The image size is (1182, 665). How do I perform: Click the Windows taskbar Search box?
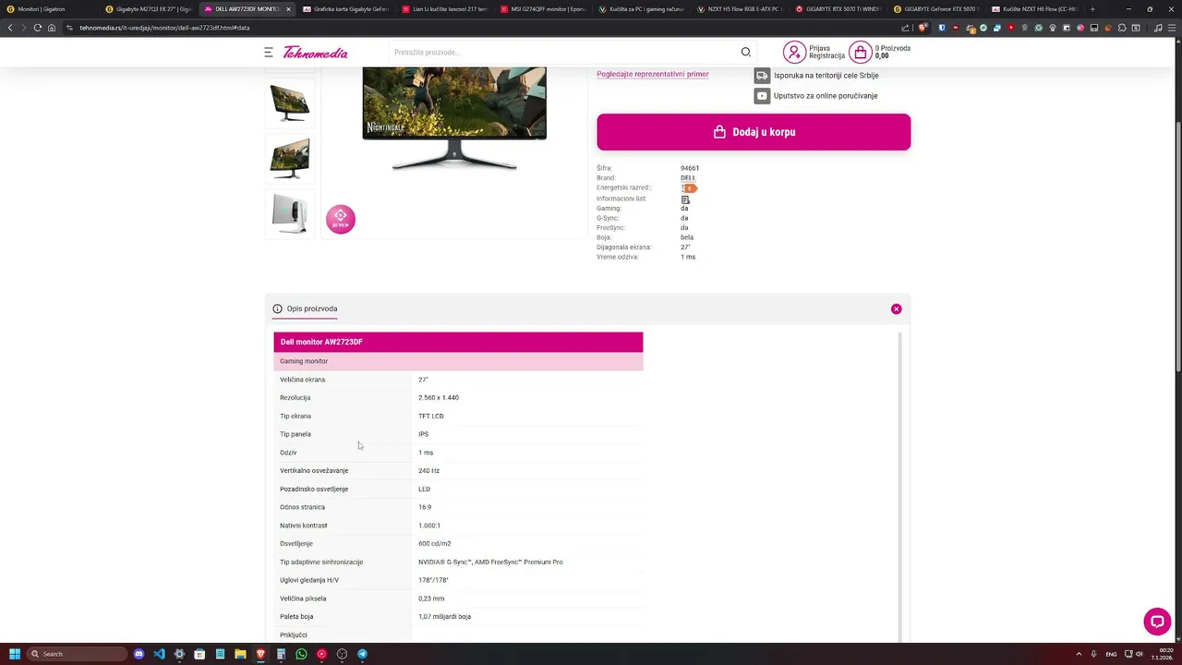(x=77, y=654)
